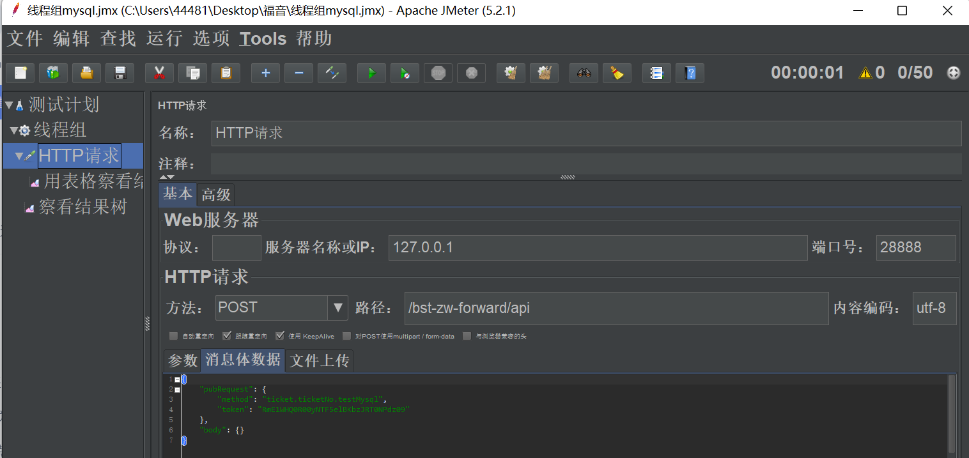Viewport: 969px width, 458px height.
Task: Open the Tools menu
Action: tap(263, 38)
